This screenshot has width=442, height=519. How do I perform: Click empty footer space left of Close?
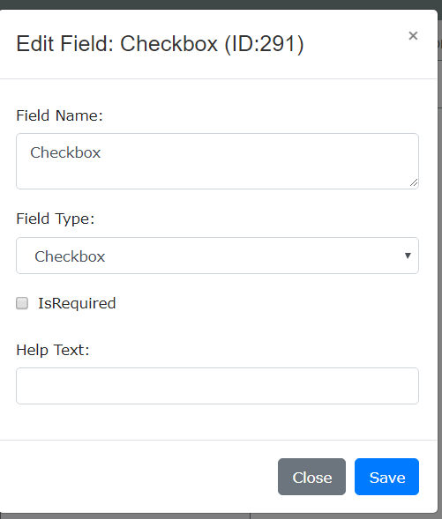139,477
